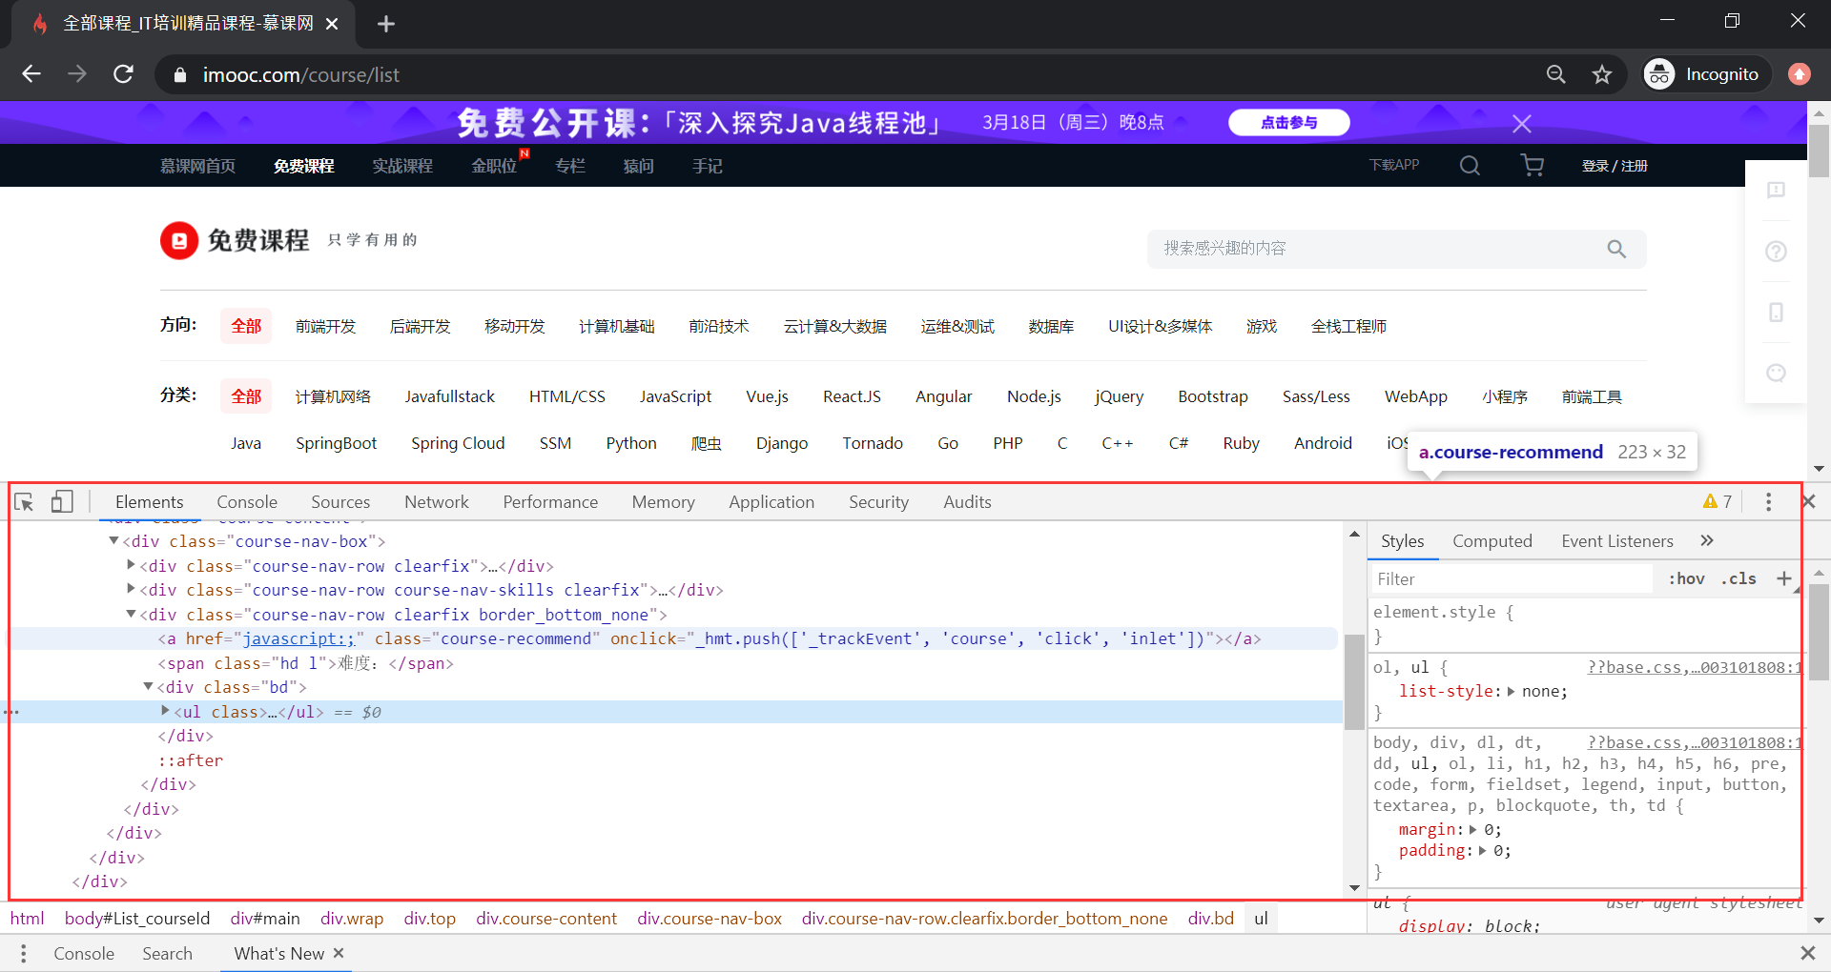Close the bottom console drawer
The width and height of the screenshot is (1831, 972).
[1807, 953]
